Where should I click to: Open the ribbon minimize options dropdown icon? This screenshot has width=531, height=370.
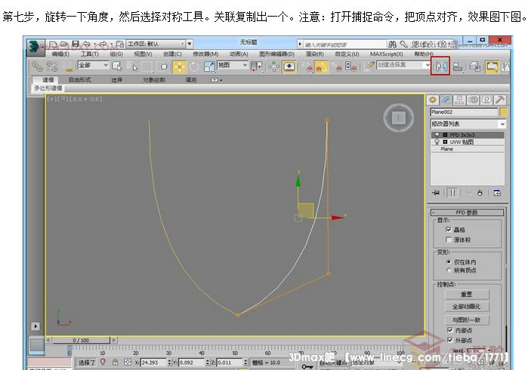click(x=216, y=80)
